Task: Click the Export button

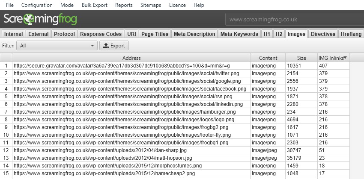Action: pos(114,46)
